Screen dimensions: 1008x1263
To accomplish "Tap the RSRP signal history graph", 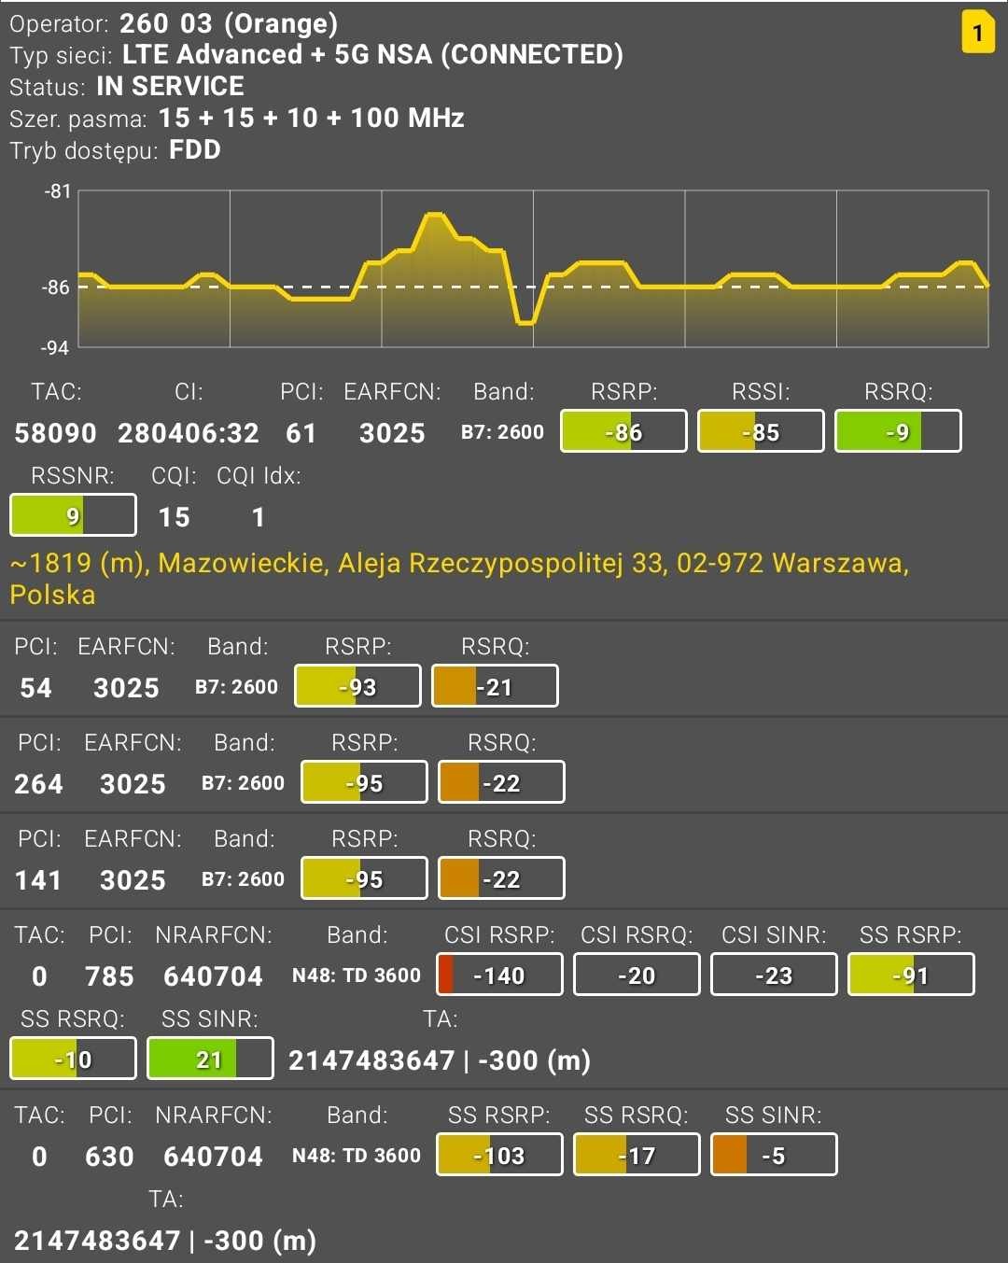I will coord(533,269).
